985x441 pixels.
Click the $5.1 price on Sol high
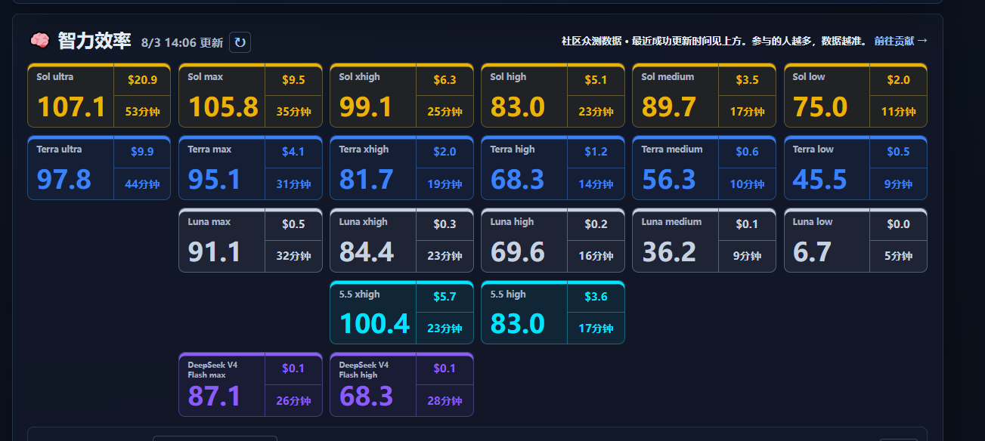coord(596,80)
